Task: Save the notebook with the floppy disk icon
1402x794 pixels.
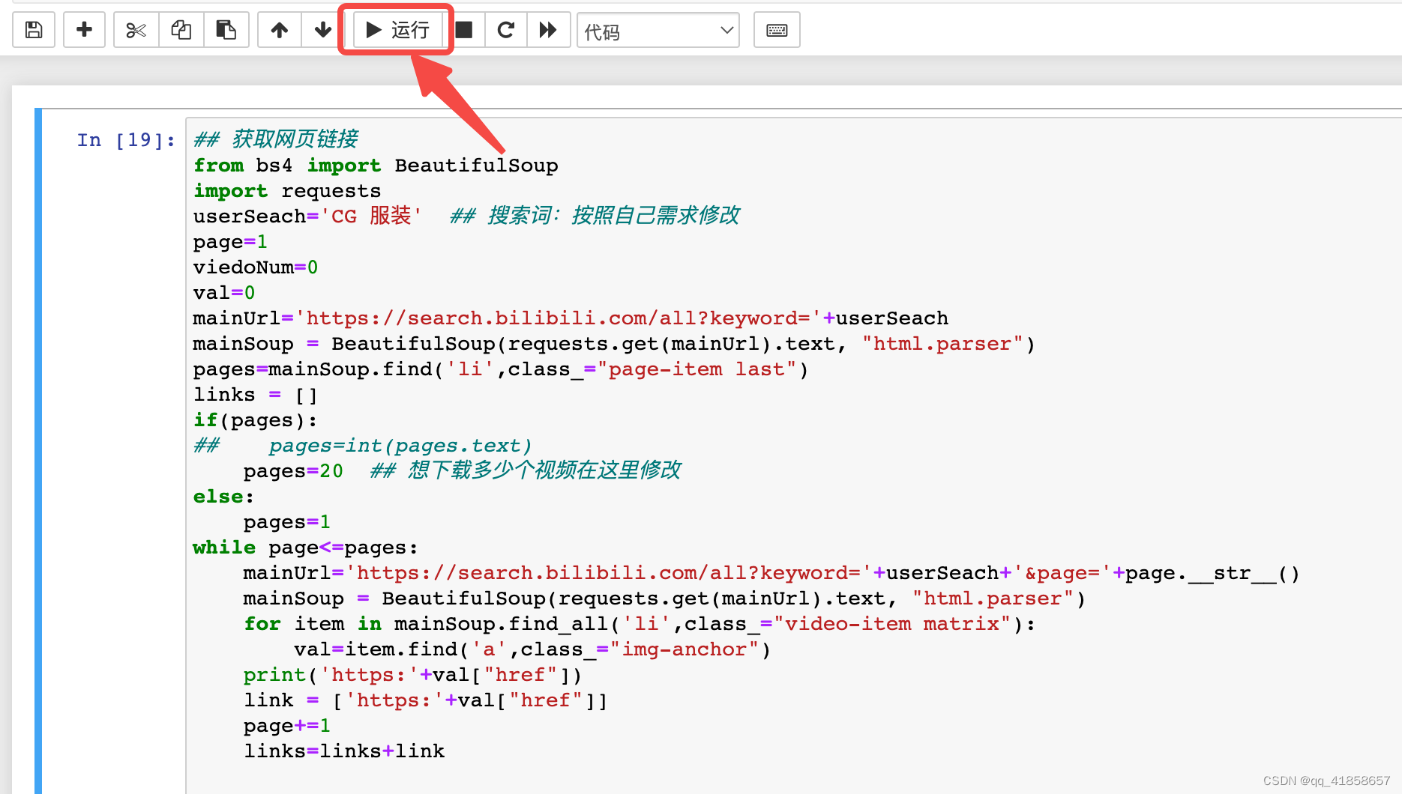Action: [x=34, y=30]
